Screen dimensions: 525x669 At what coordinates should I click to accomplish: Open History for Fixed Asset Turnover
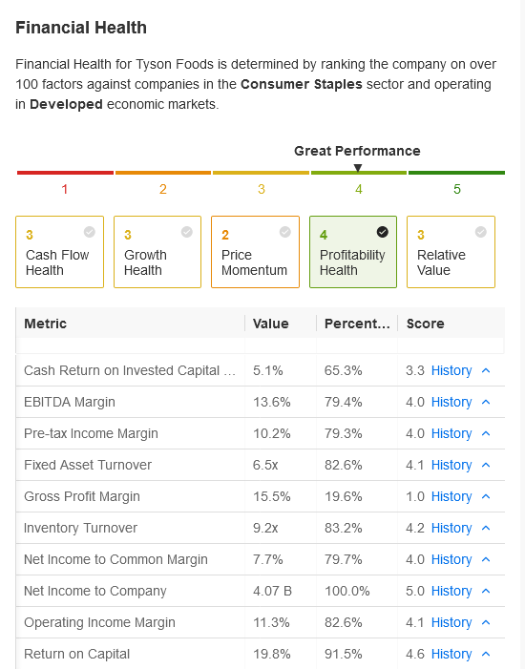click(451, 465)
